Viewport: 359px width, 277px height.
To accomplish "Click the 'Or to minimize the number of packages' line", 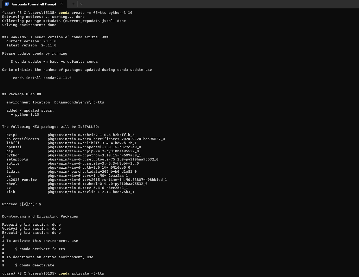I will click(77, 70).
